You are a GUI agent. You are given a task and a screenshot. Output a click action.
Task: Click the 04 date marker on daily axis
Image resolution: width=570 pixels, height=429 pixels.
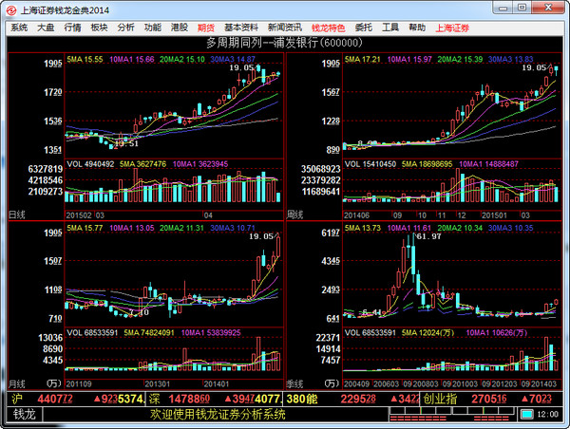[208, 215]
